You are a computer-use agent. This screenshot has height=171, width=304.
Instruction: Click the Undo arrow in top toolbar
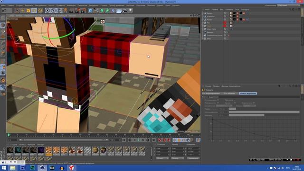click(4, 10)
